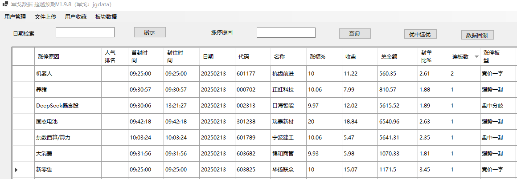Select the 日海智能 name cell
Viewport: 517px width, 179px height.
point(288,105)
